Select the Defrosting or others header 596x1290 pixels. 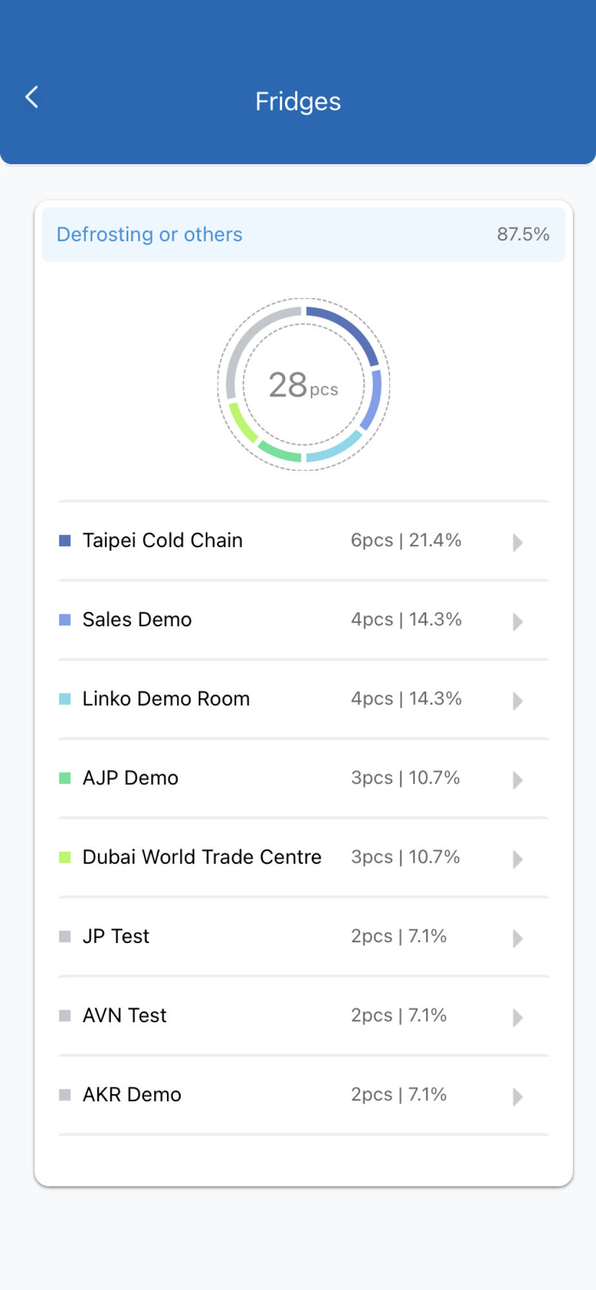click(150, 234)
